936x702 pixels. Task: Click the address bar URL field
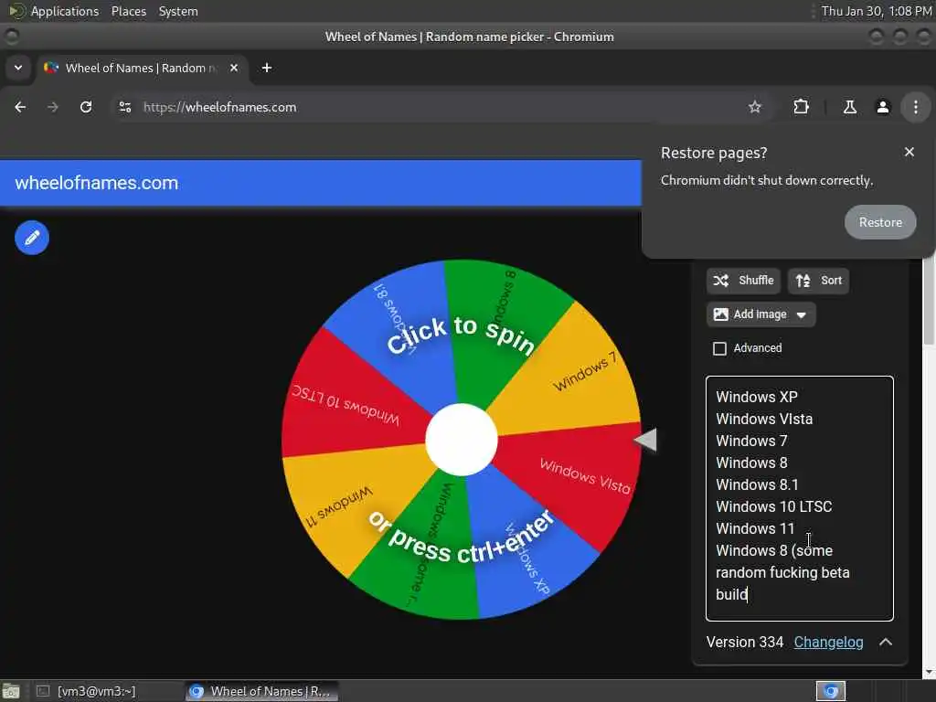[x=441, y=108]
